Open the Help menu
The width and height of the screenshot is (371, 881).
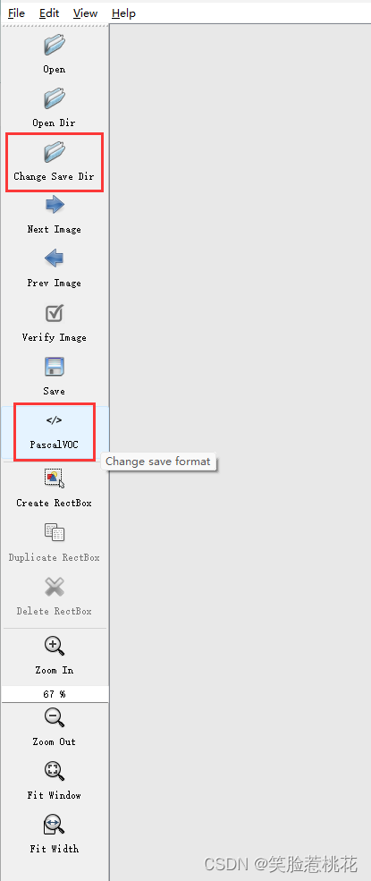123,13
